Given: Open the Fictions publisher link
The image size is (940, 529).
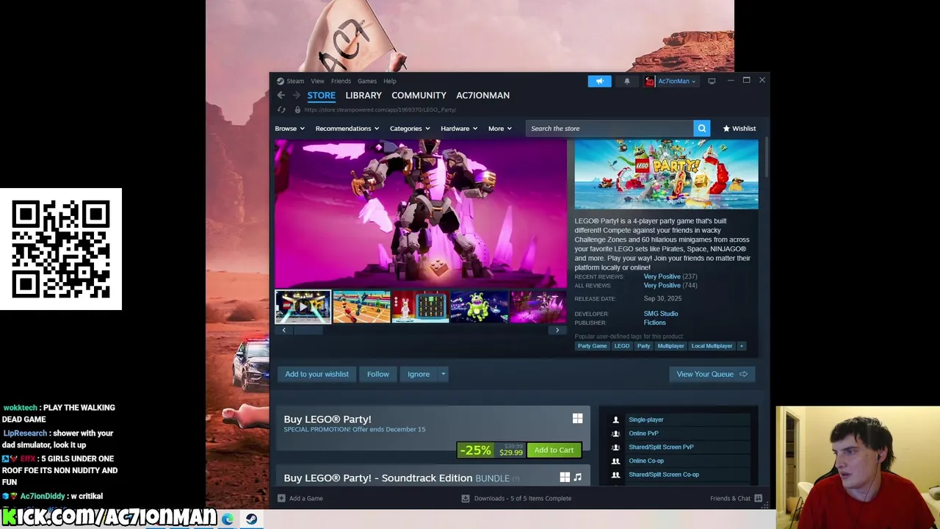Looking at the screenshot, I should pos(655,323).
